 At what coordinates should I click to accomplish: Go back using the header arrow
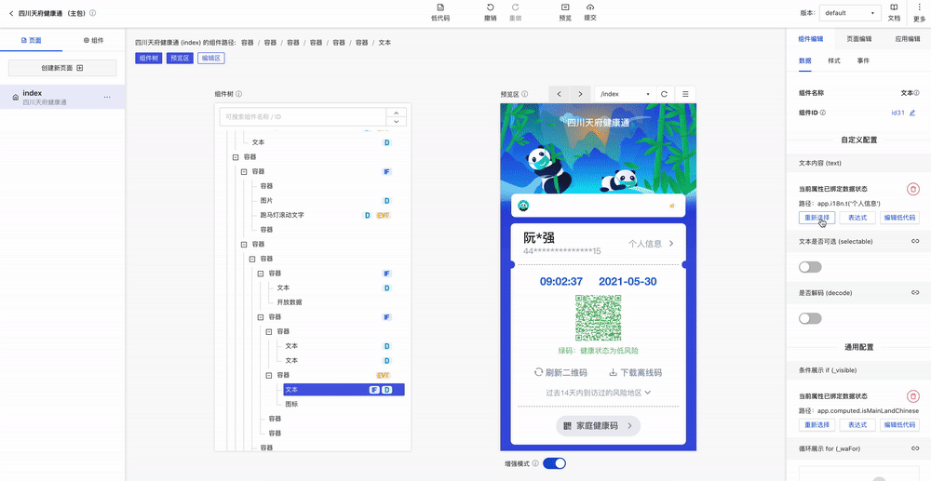[x=11, y=12]
